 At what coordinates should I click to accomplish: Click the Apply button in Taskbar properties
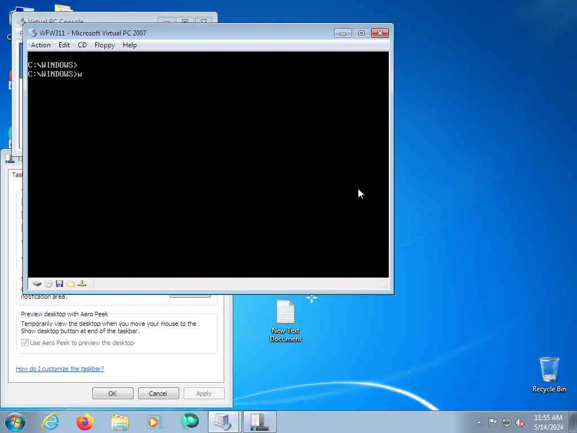click(x=204, y=393)
